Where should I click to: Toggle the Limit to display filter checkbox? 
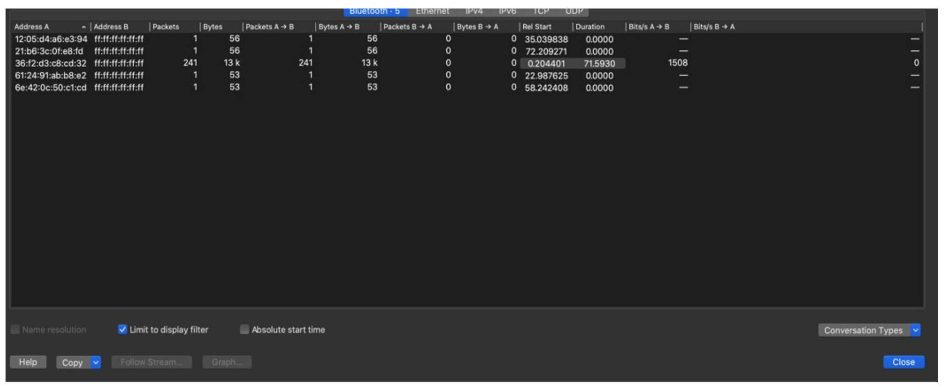pyautogui.click(x=122, y=329)
